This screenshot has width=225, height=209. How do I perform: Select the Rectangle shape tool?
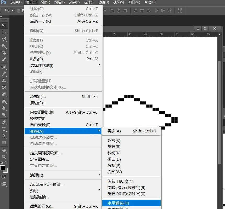click(x=4, y=143)
